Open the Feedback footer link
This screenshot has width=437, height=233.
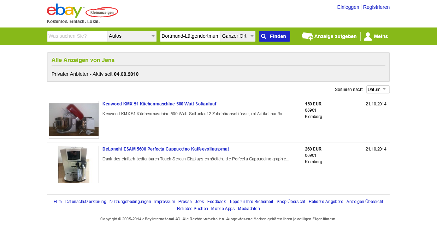click(x=217, y=202)
